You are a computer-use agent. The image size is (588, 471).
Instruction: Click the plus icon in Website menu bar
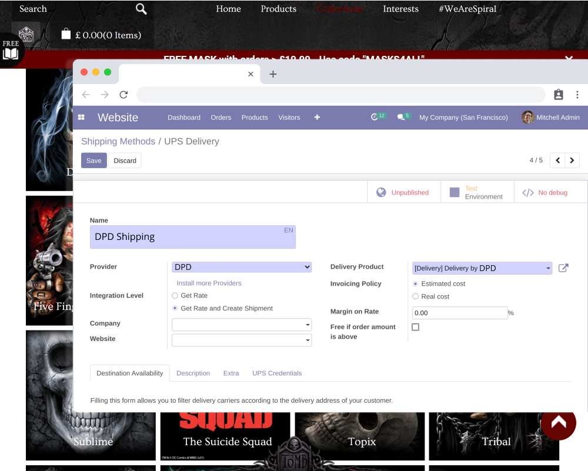coord(317,118)
